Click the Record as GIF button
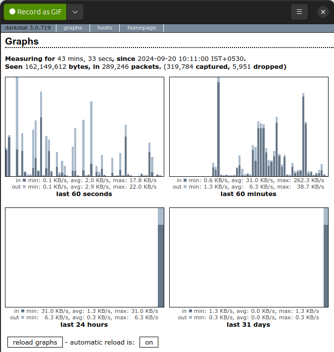This screenshot has width=334, height=352. click(35, 11)
